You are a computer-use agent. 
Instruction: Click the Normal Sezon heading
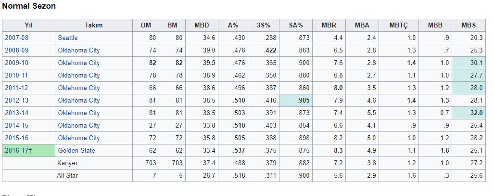point(29,6)
